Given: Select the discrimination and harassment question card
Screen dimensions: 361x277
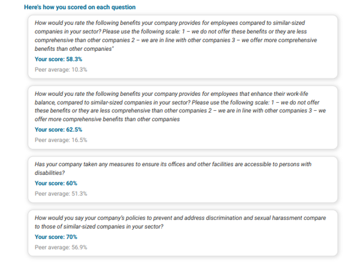Looking at the screenshot, I should [x=183, y=233].
